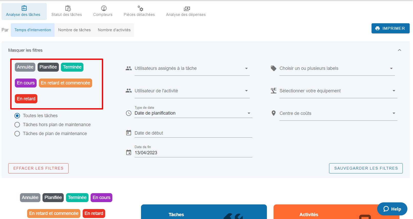Click the Analyse des tâches chart icon
Viewport: 413px width, 219px height.
pos(24,8)
